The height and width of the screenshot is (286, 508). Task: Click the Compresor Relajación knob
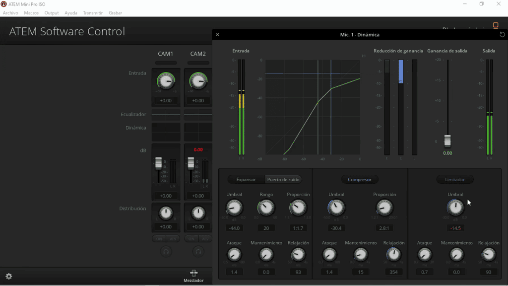pos(393,255)
